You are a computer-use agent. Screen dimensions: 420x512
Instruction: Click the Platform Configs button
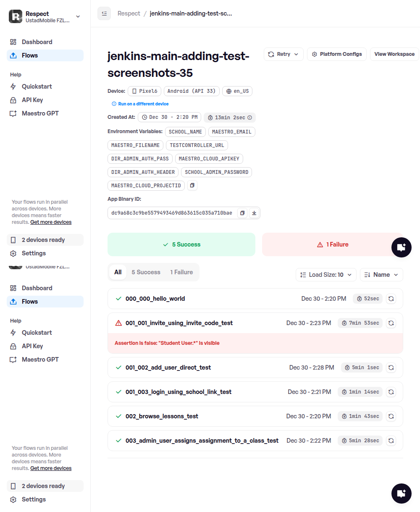pyautogui.click(x=337, y=54)
